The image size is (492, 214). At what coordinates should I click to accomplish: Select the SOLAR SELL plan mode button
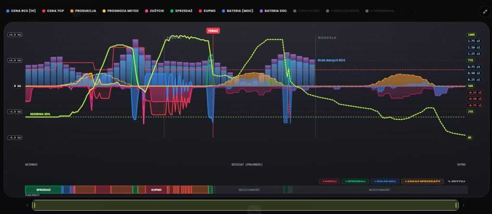click(385, 181)
